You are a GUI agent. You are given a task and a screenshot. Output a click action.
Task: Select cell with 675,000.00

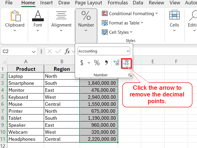(x=99, y=111)
